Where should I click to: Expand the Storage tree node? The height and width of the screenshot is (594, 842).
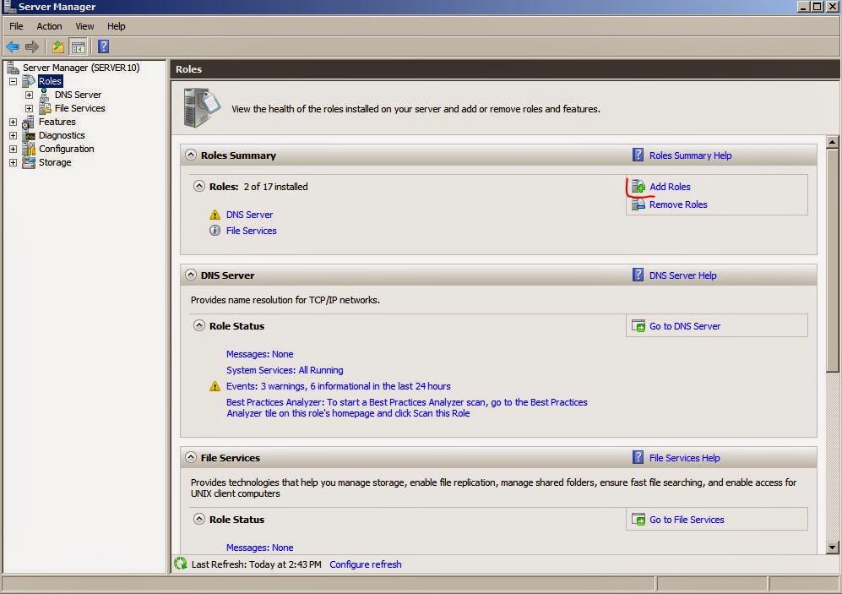(13, 162)
